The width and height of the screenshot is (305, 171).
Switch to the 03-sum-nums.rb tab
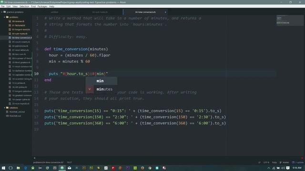point(100,12)
